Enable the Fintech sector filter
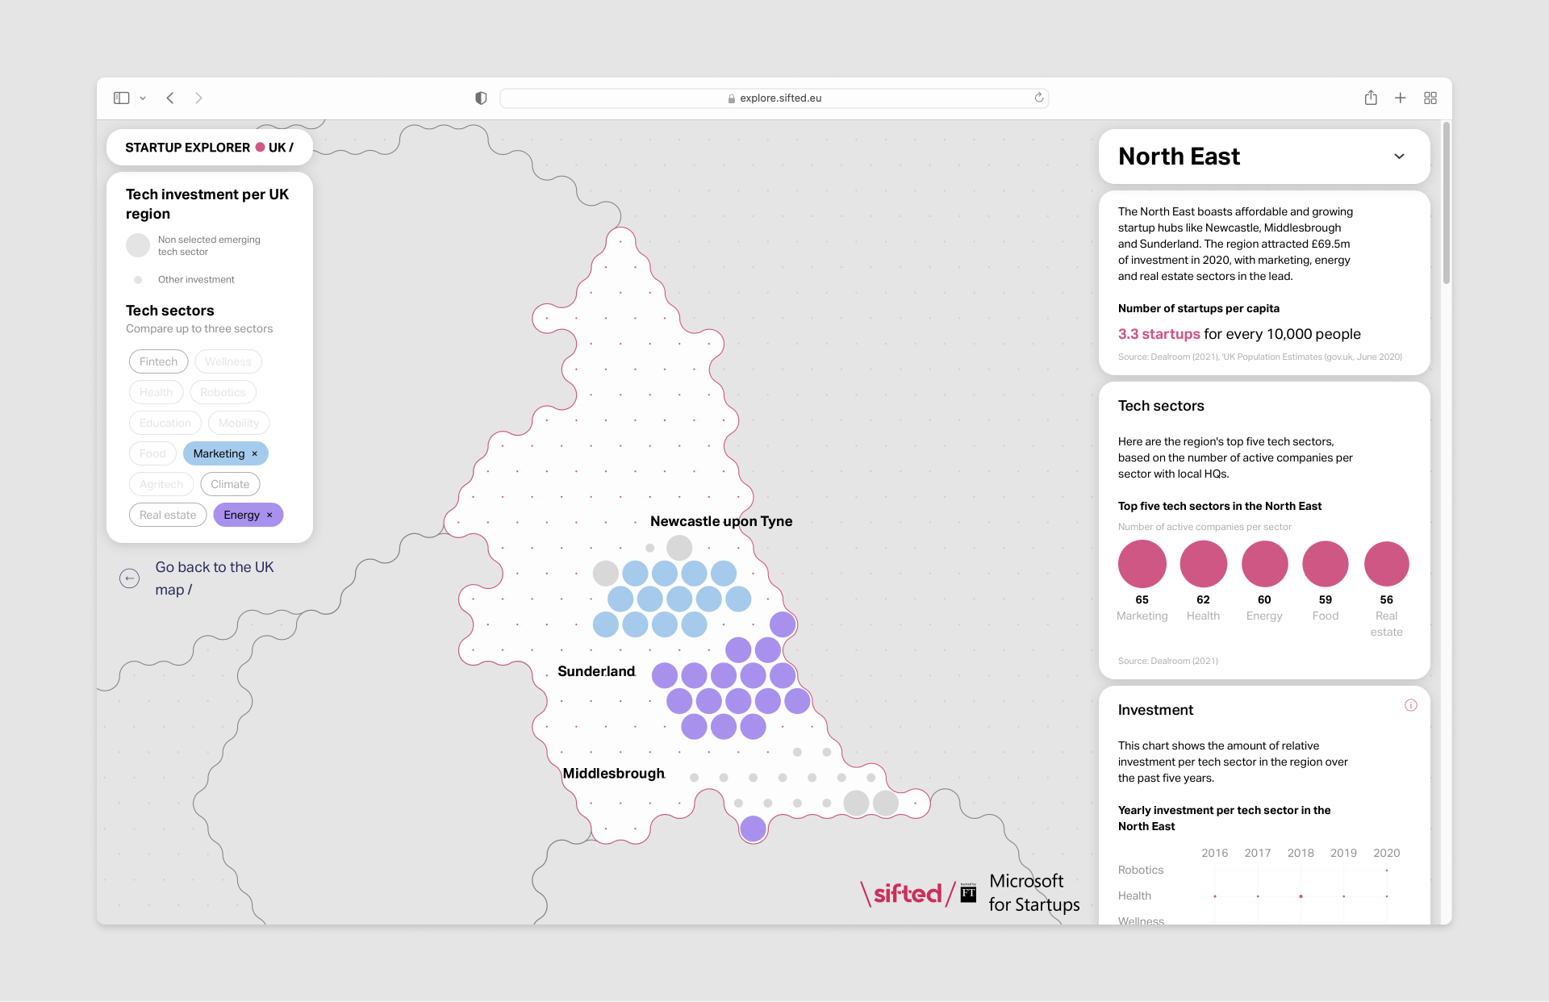The image size is (1549, 1002). [158, 361]
